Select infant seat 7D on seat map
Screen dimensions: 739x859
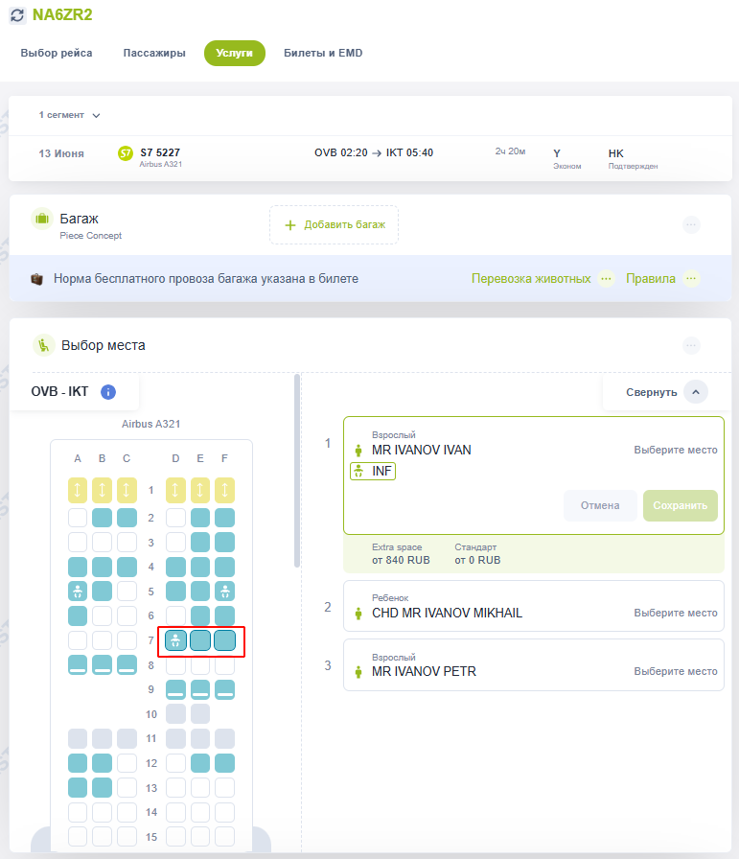[x=175, y=640]
